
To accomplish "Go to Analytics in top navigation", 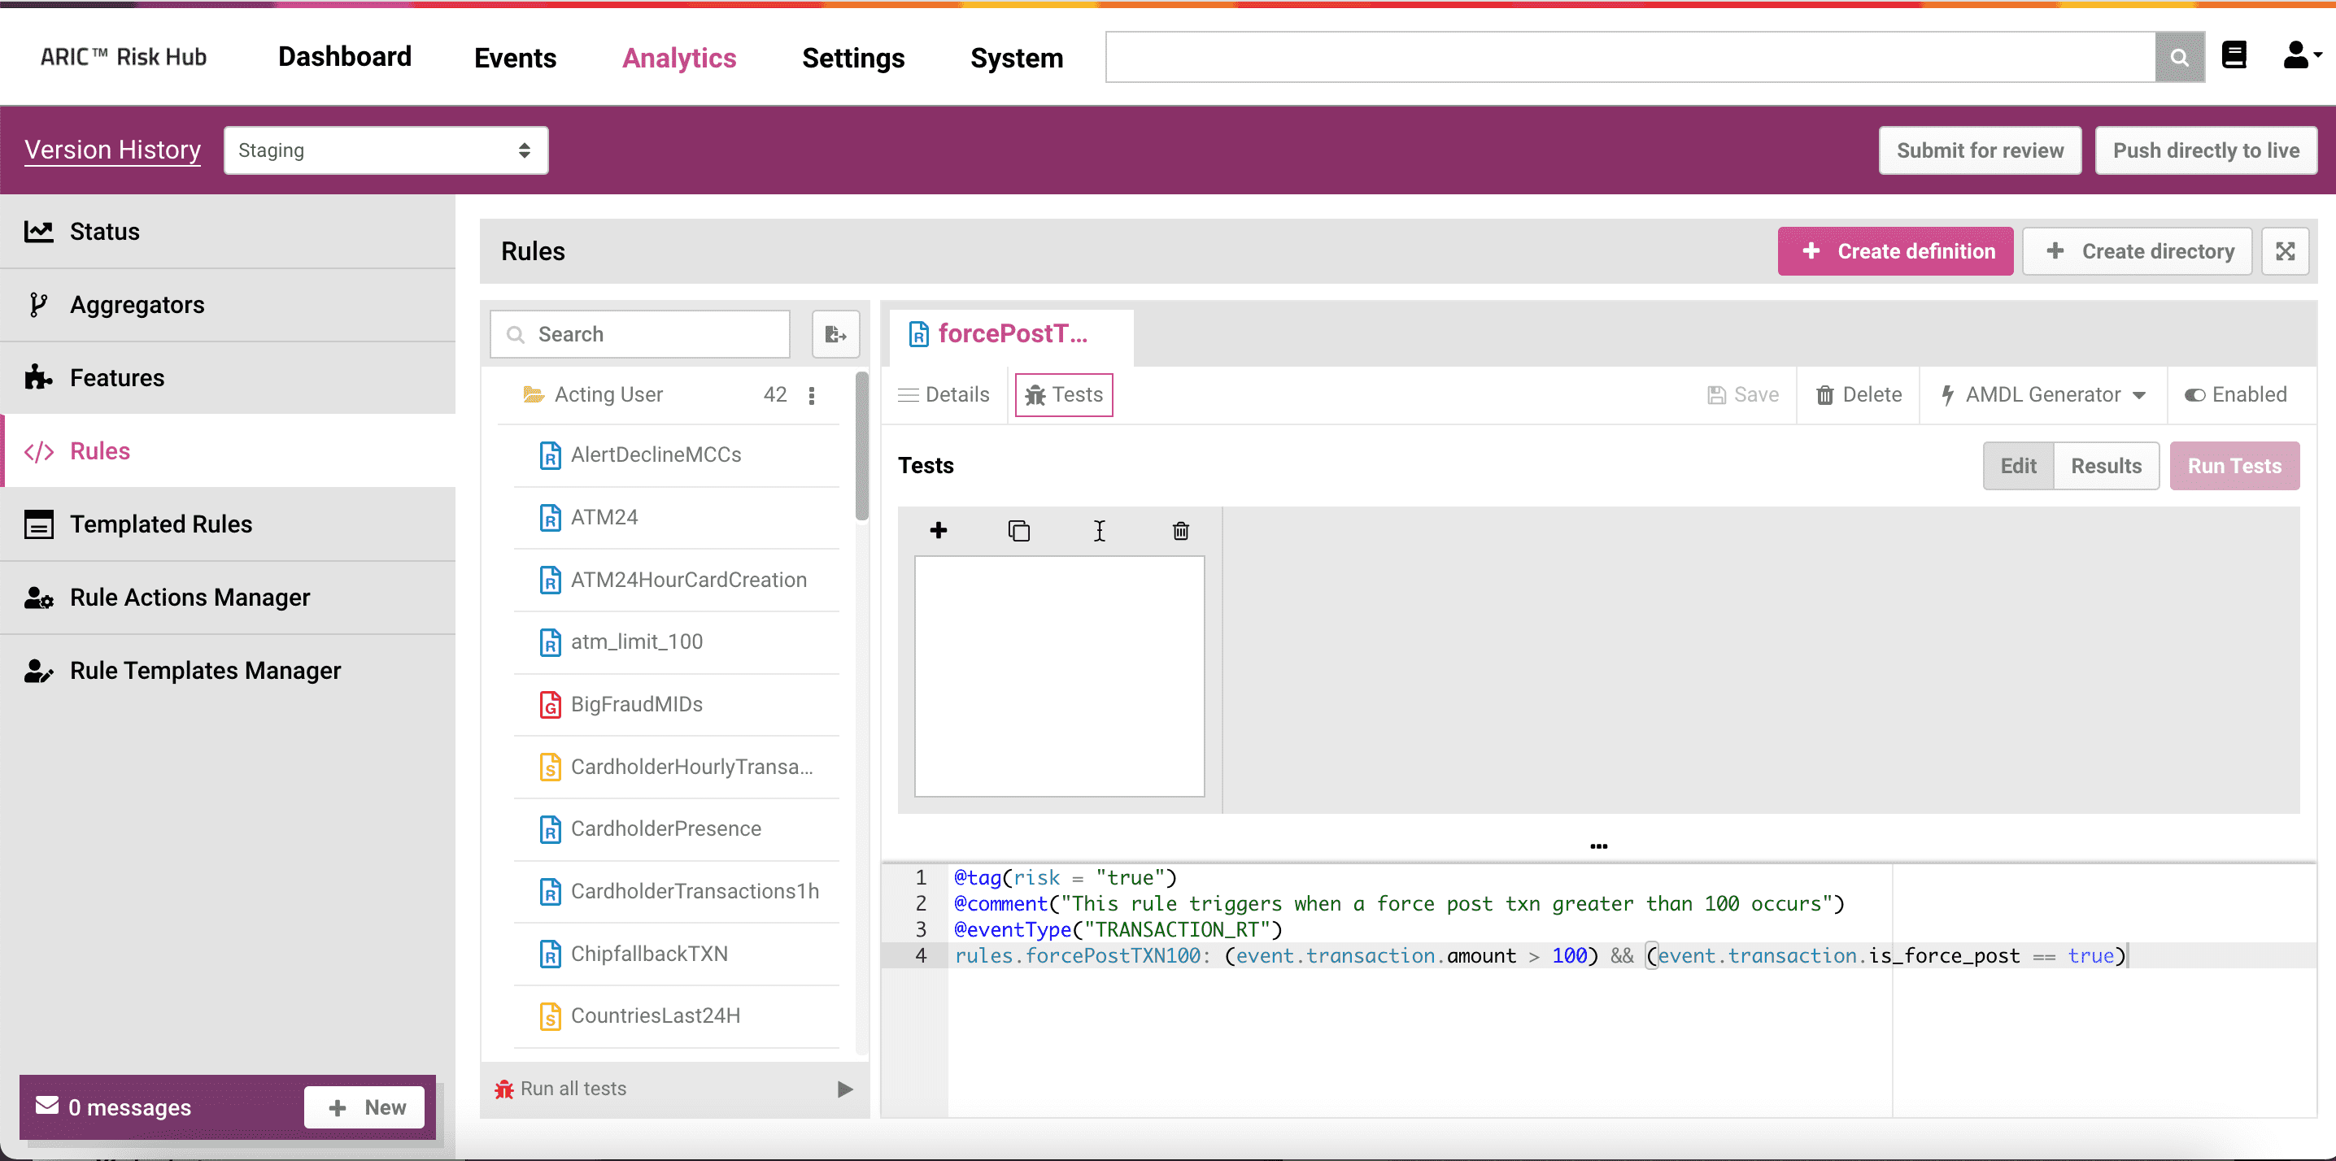I will 679,58.
